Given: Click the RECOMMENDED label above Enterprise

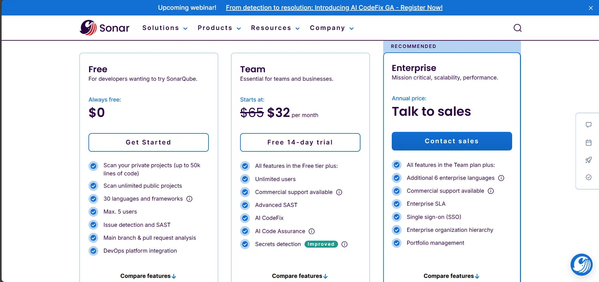Looking at the screenshot, I should (414, 46).
